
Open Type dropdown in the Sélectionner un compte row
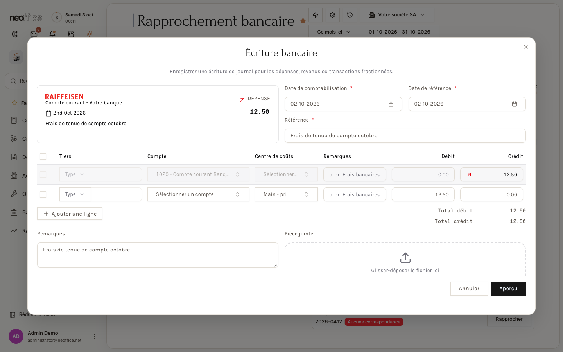pyautogui.click(x=75, y=194)
